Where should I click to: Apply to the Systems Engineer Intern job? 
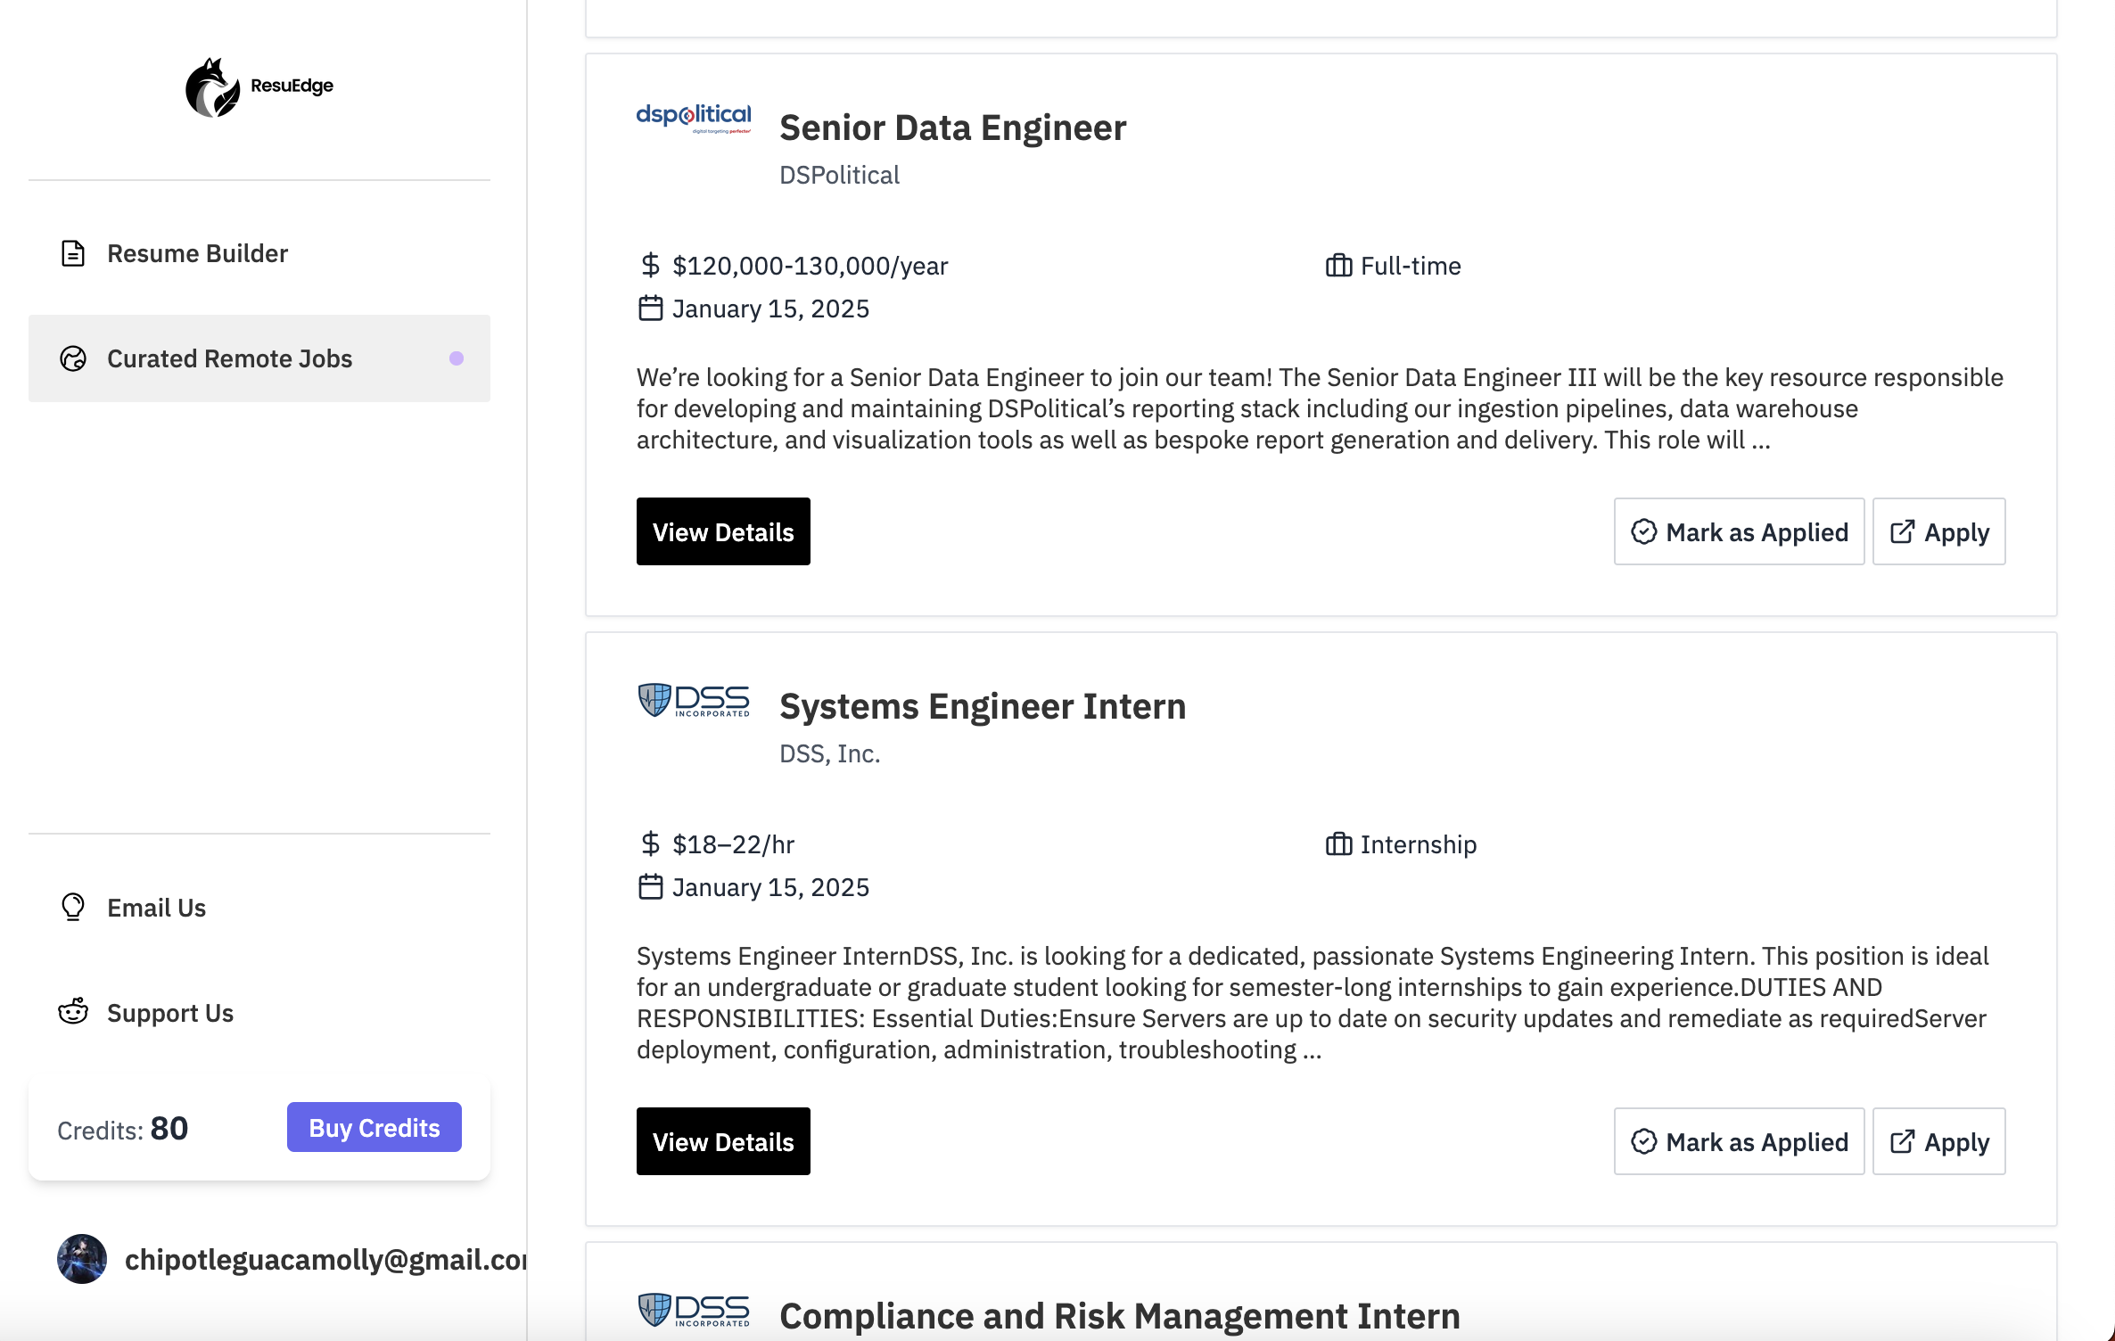(1938, 1141)
